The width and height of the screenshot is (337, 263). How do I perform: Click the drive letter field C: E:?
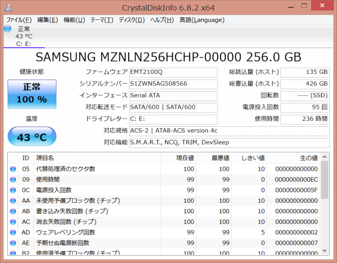coord(173,119)
